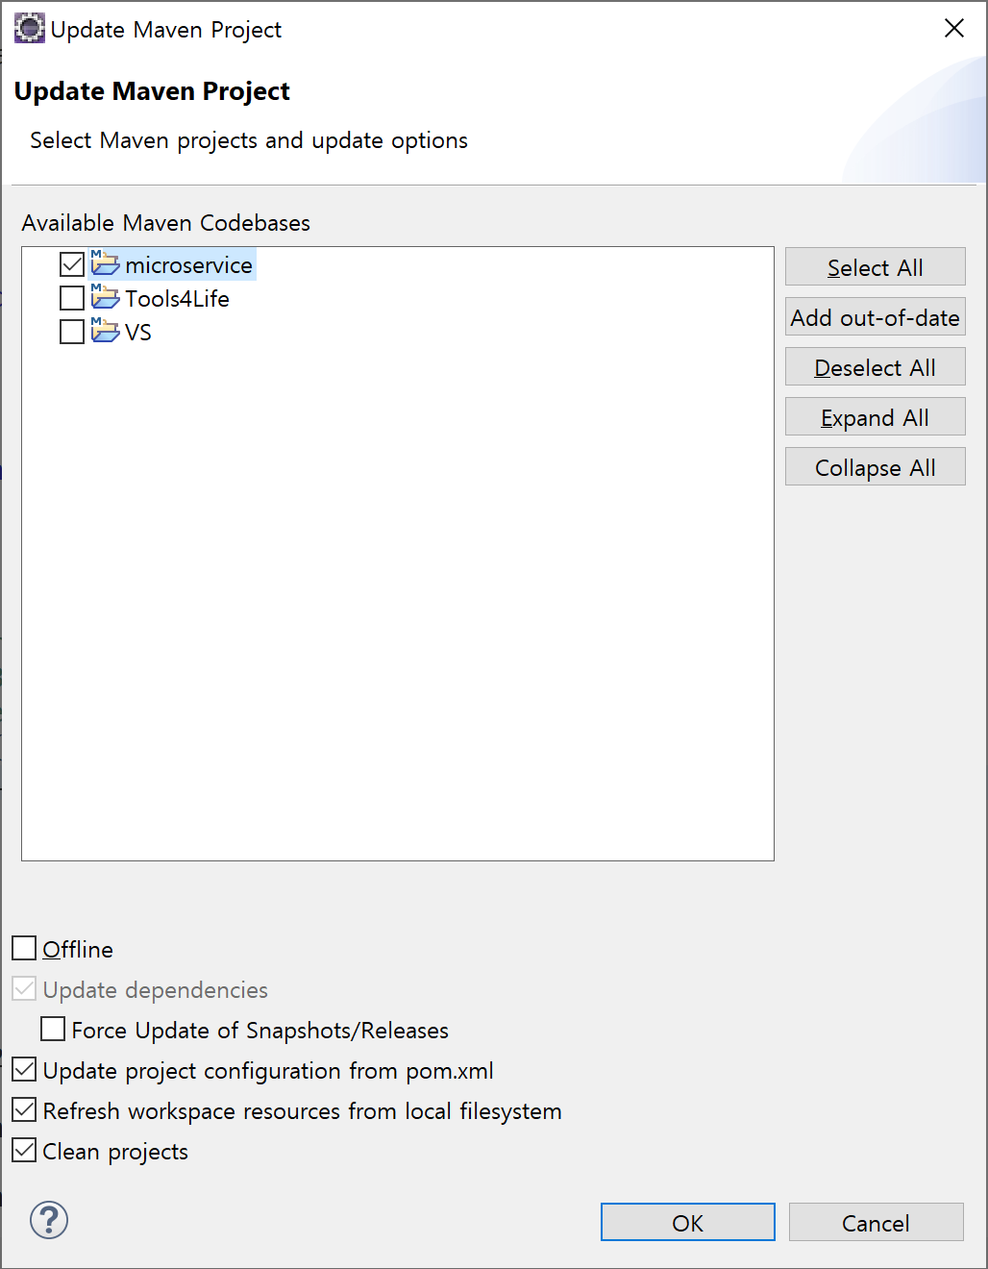Click the Eclipse icon in the title bar
Screen dimensions: 988x1269
(29, 28)
